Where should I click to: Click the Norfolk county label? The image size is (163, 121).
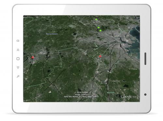point(111,93)
